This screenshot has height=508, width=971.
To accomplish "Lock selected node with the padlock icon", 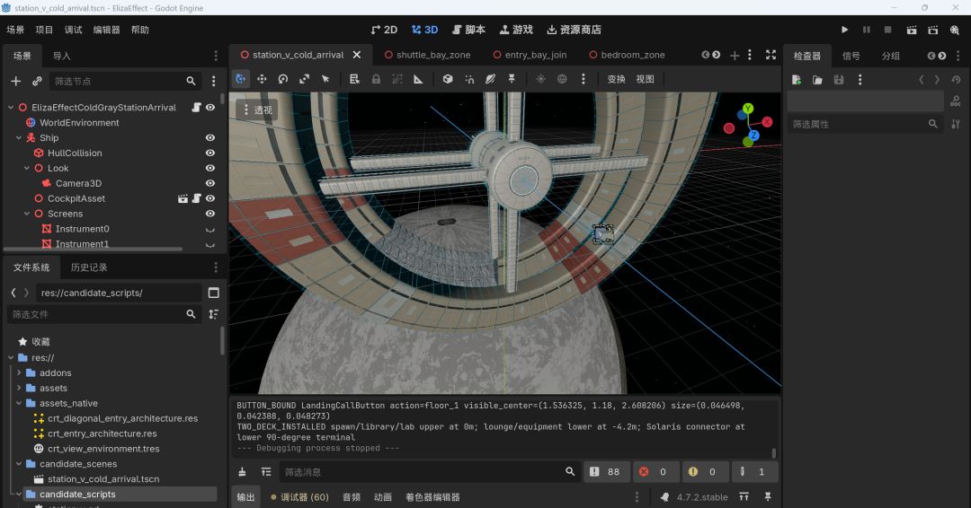I will (376, 79).
